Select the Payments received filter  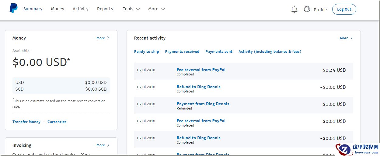(x=182, y=51)
